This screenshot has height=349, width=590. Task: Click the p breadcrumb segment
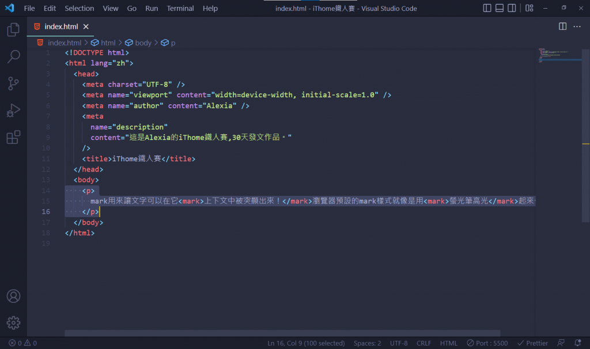[173, 43]
